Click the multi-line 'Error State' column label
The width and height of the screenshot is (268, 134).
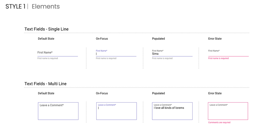(215, 93)
